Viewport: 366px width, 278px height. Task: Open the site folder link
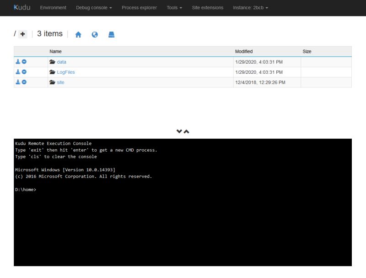click(60, 82)
